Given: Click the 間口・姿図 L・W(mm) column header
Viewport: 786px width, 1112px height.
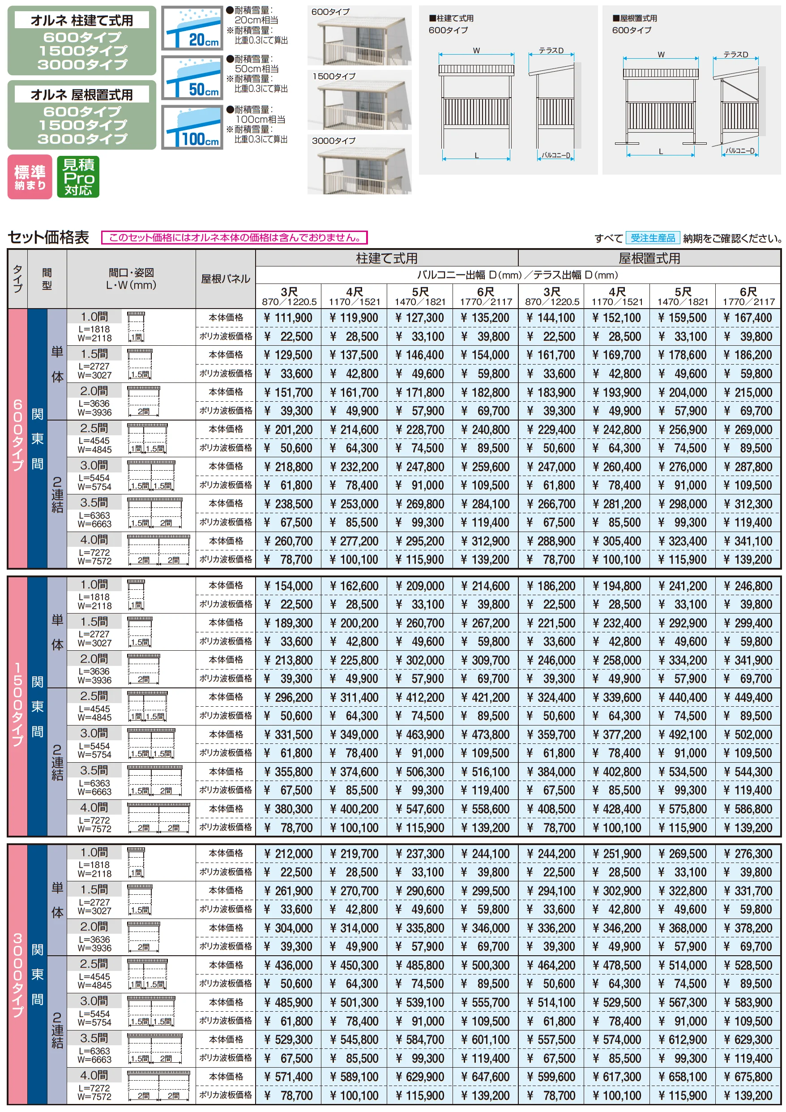Looking at the screenshot, I should point(131,279).
